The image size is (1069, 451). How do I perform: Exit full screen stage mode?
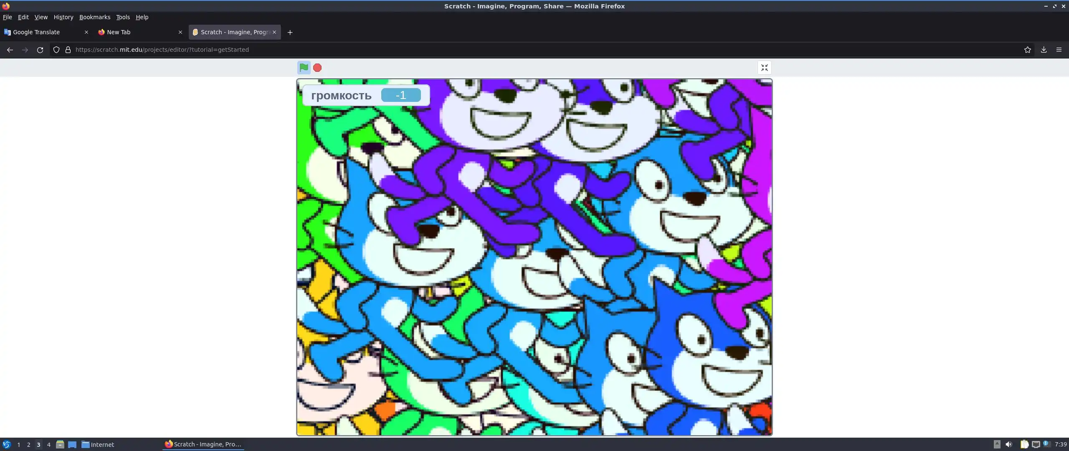764,68
